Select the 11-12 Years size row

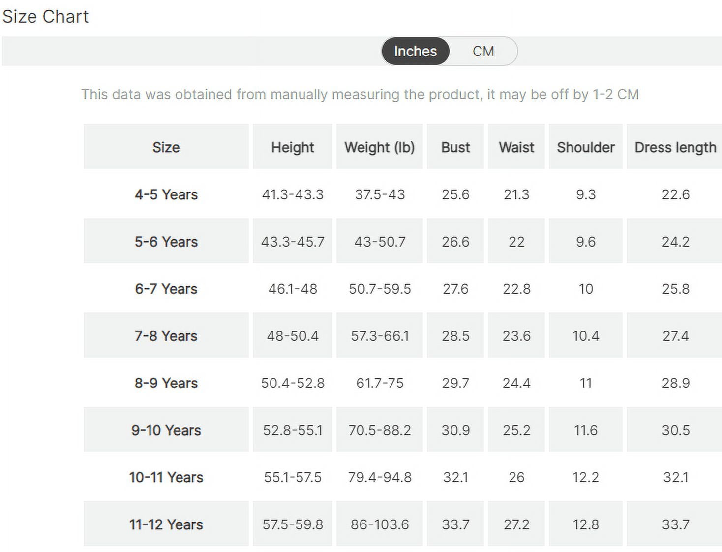(403, 524)
